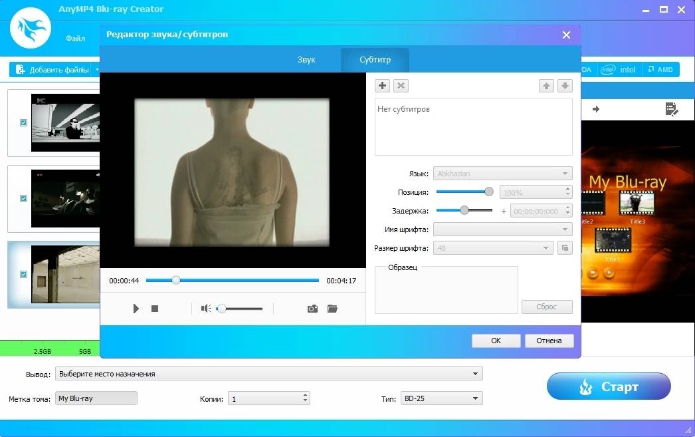The width and height of the screenshot is (695, 437).
Task: Open the snapshot folder icon
Action: pyautogui.click(x=332, y=309)
